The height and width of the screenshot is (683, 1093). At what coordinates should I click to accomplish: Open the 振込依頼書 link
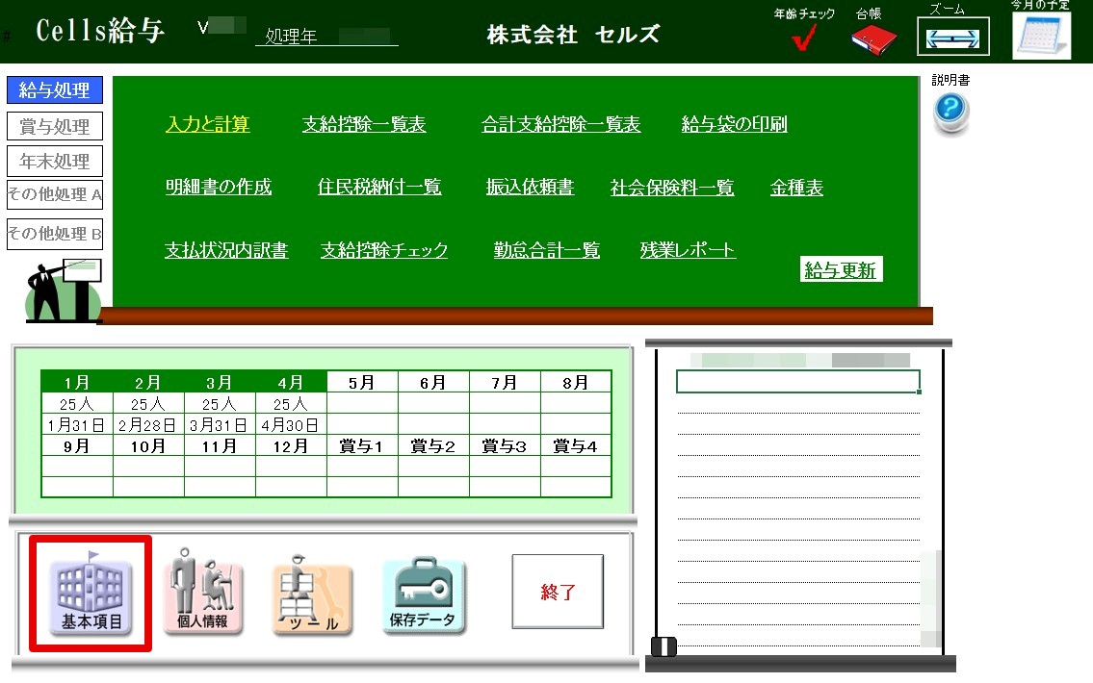(x=530, y=187)
